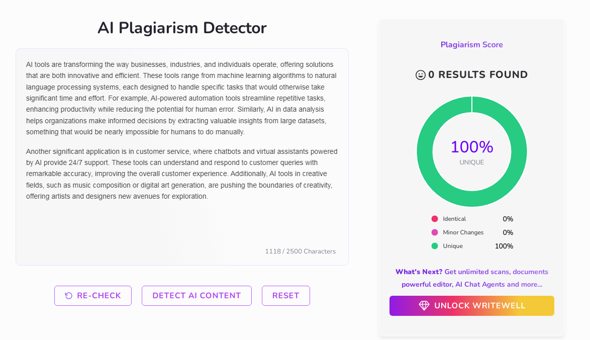Click the green Unique legend dot
The image size is (590, 340).
tap(435, 246)
